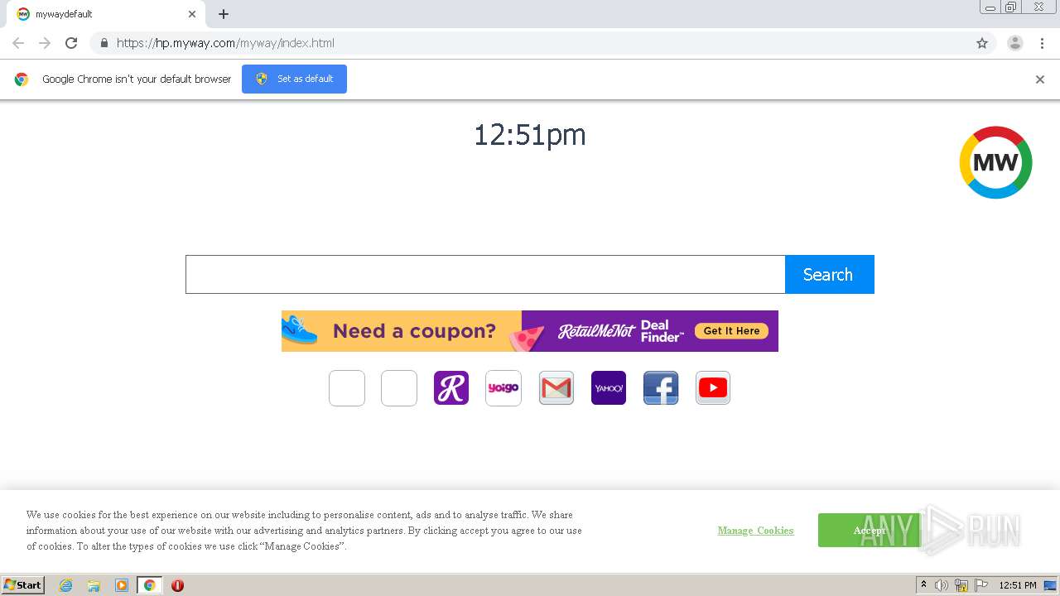
Task: Open the RetailMeNot coupon banner
Action: point(530,331)
